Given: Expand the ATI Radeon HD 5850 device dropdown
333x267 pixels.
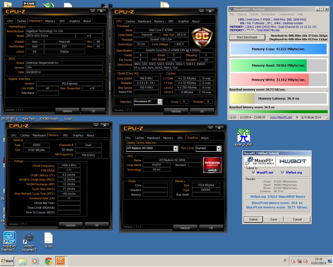Looking at the screenshot, I should click(x=176, y=148).
